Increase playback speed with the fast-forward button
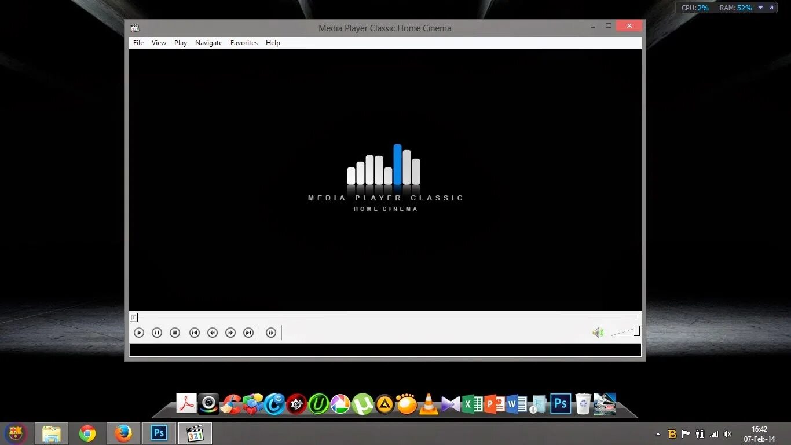The image size is (791, 445). coord(230,333)
